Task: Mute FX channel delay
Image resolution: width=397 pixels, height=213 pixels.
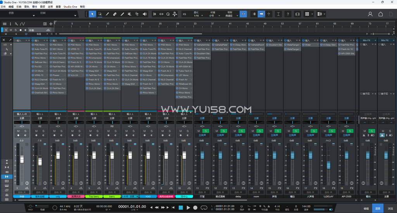Action: tap(235, 131)
